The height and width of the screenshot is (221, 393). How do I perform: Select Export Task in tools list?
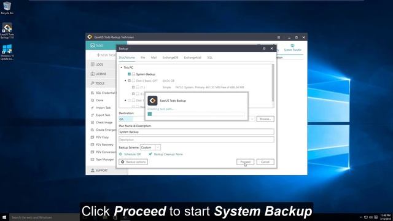[101, 115]
